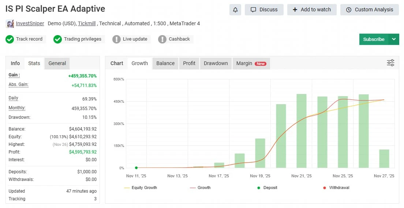404x208 pixels.
Task: Open the Margin tab marked New
Action: coord(251,63)
